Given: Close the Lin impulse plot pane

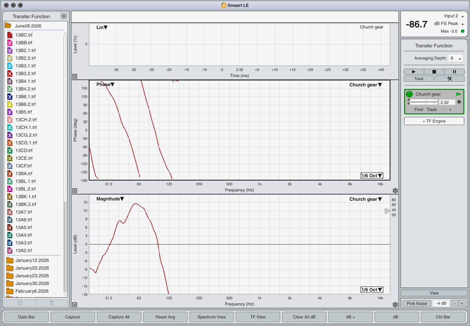Looking at the screenshot, I should pos(75,76).
